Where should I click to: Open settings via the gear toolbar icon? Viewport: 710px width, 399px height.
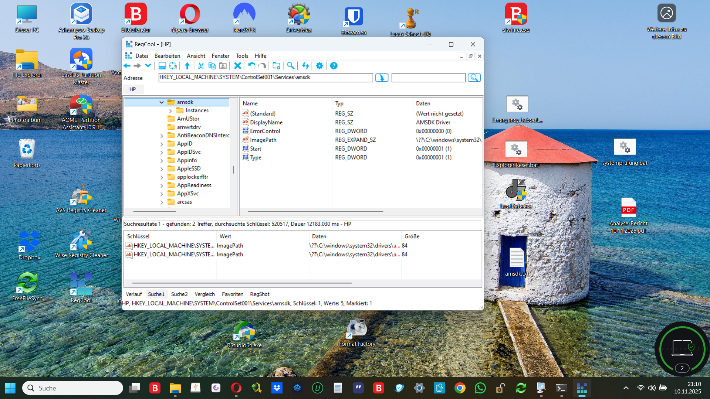[319, 66]
